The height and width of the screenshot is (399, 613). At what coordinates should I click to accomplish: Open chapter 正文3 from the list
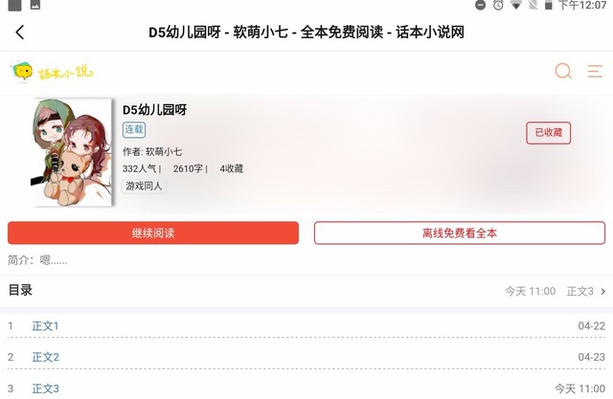[45, 388]
